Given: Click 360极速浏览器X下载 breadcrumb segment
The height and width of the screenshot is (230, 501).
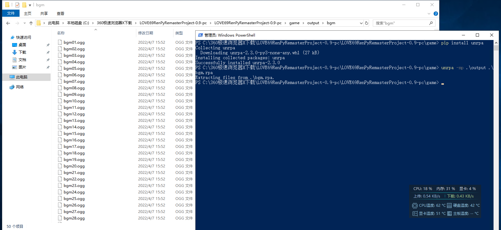Looking at the screenshot, I should [x=114, y=23].
